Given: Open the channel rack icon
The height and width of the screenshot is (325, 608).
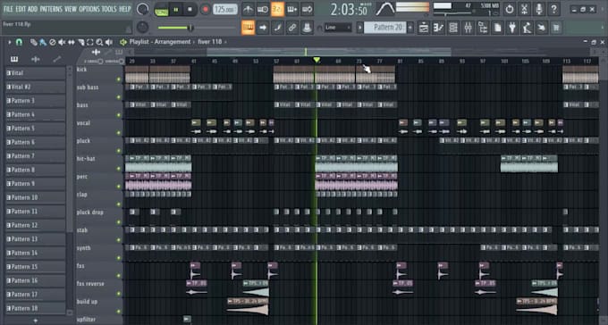Looking at the screenshot, I should click(x=453, y=28).
